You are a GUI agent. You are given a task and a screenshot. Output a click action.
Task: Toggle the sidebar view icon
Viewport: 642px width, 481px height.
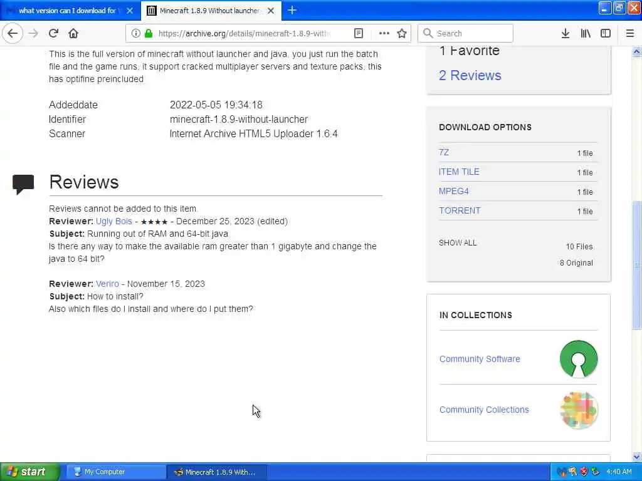click(606, 33)
